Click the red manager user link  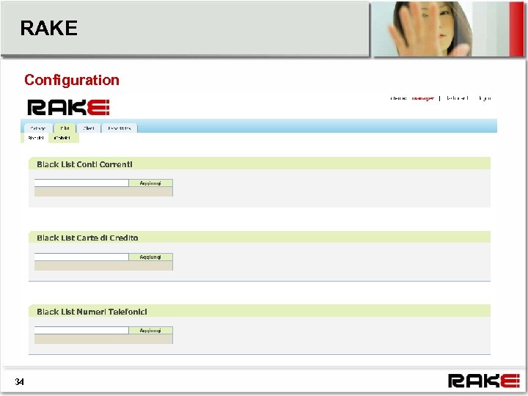pos(423,98)
